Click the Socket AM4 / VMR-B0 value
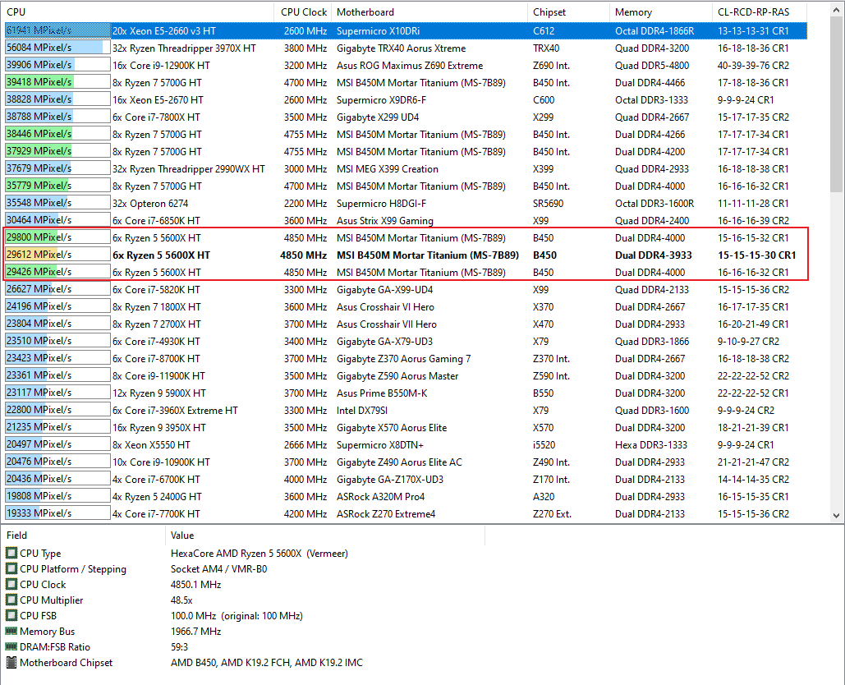Screen dimensions: 845x685 218,568
